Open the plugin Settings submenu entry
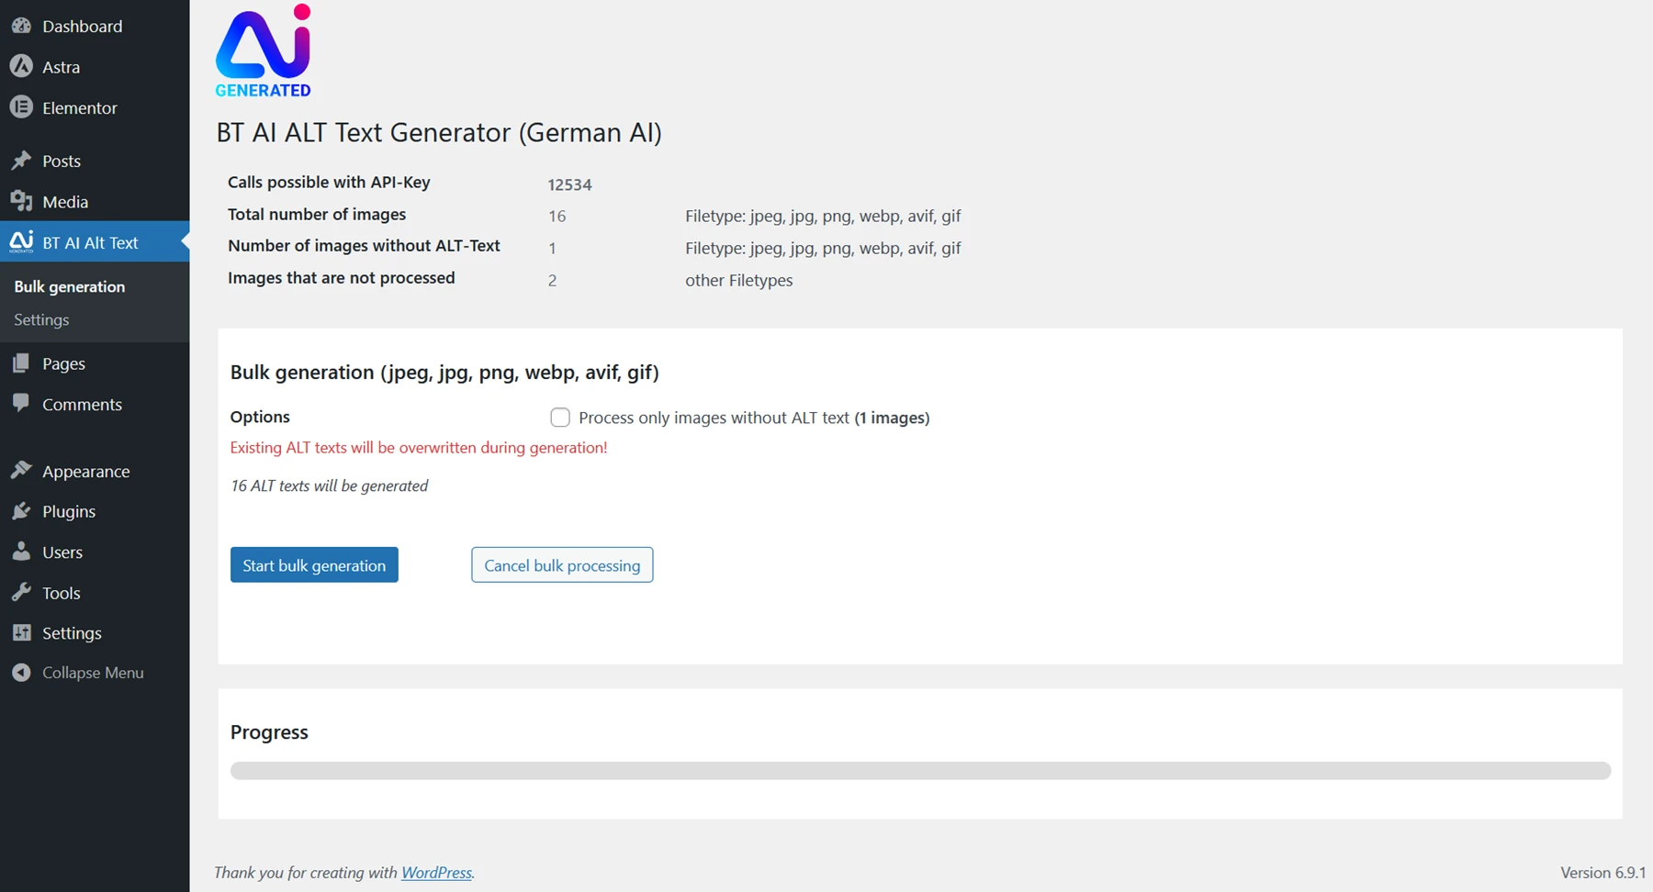This screenshot has height=892, width=1653. point(40,319)
